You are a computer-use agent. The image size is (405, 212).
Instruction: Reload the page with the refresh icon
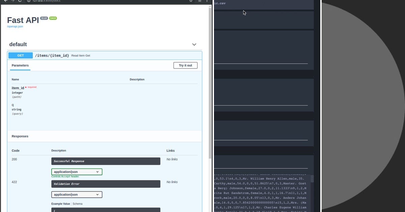(x=20, y=1)
